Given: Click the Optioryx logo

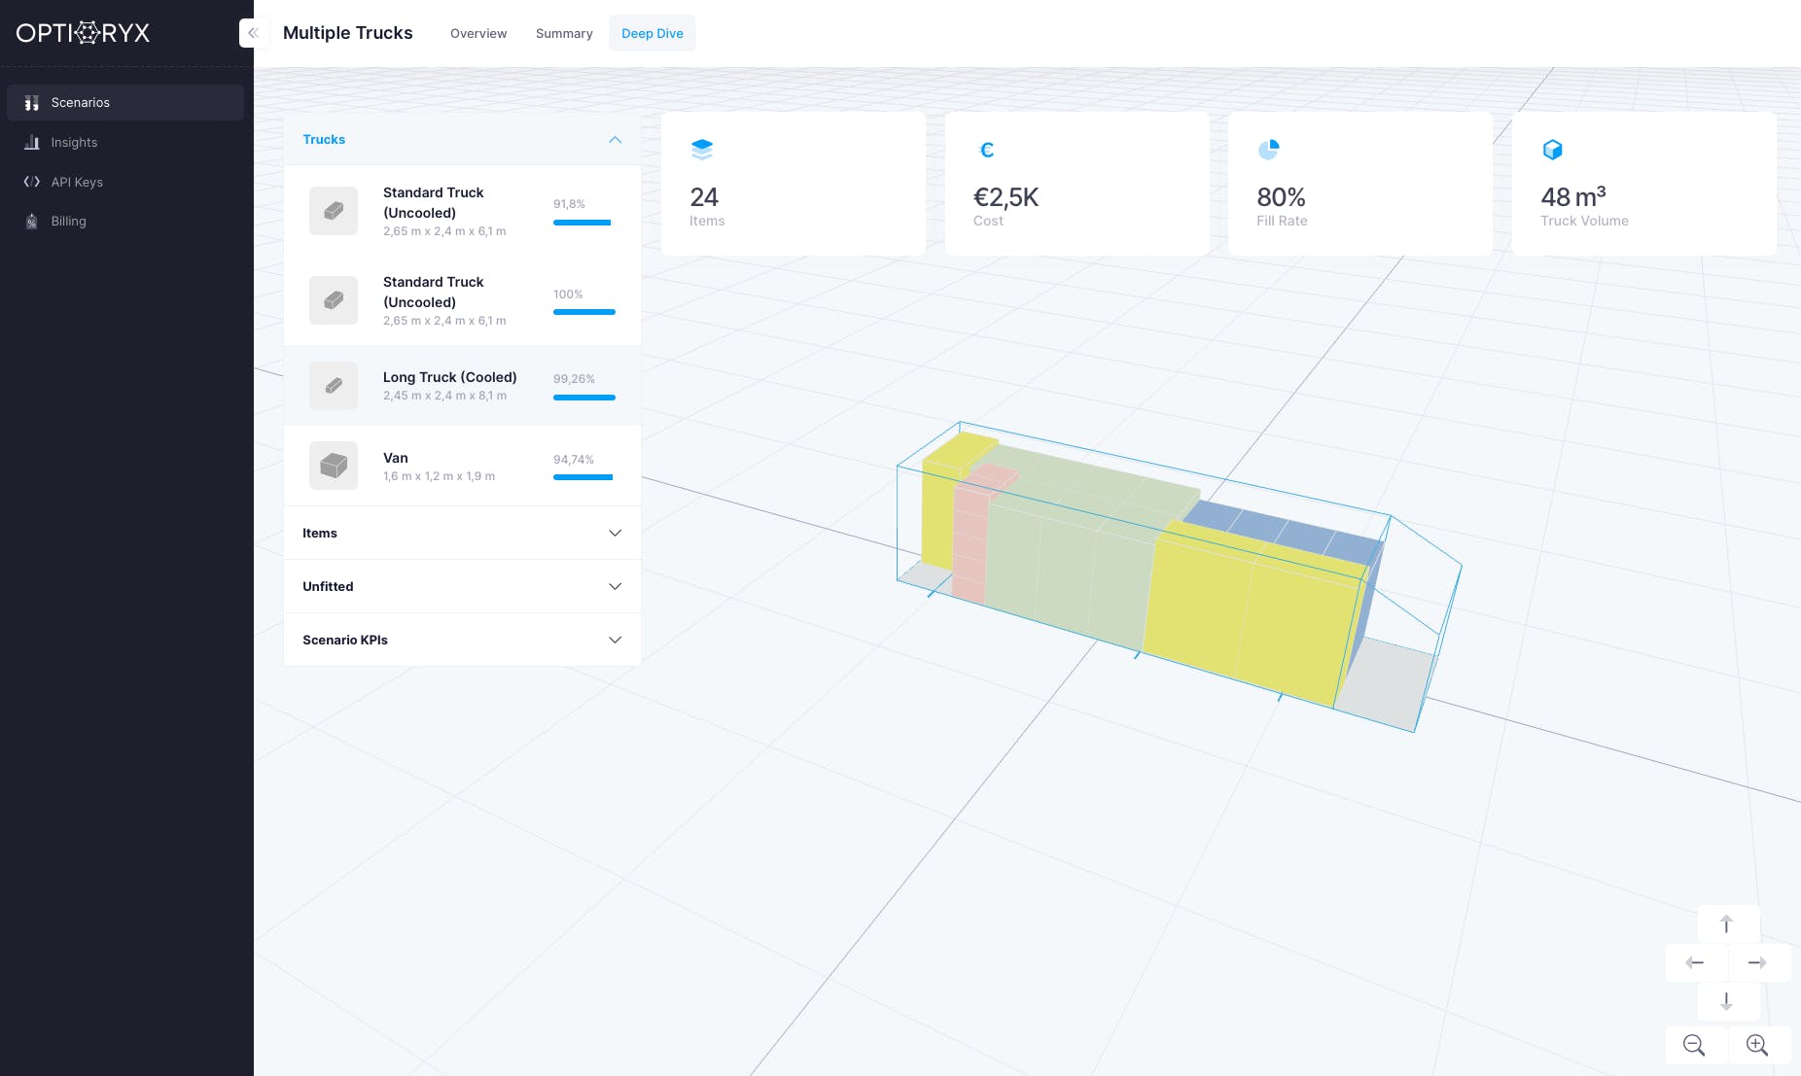Looking at the screenshot, I should pos(83,33).
